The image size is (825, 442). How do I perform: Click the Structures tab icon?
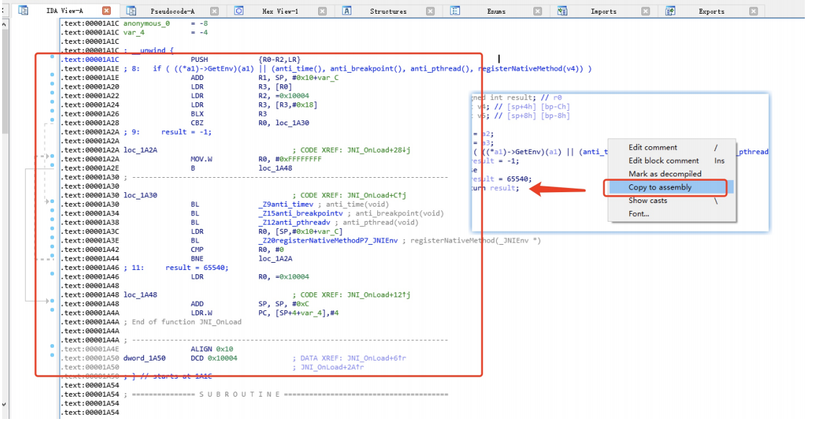pyautogui.click(x=347, y=11)
